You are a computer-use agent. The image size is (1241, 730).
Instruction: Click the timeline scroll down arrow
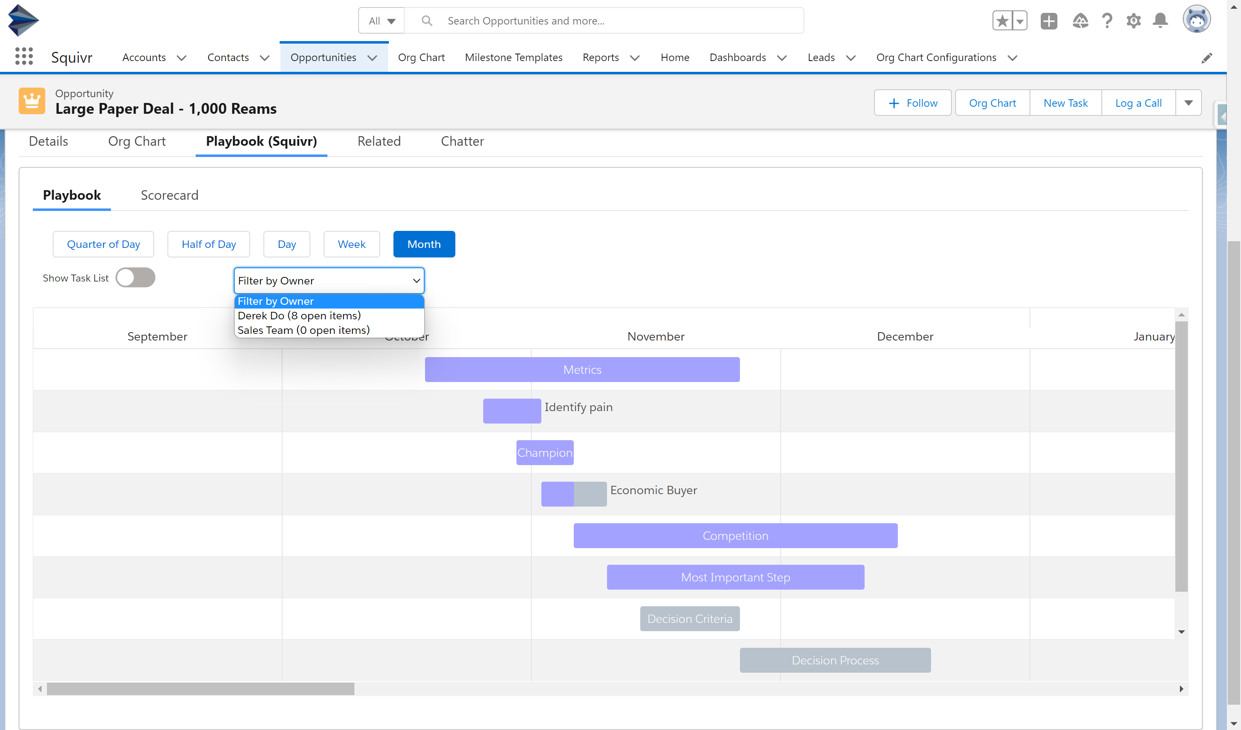coord(1182,632)
